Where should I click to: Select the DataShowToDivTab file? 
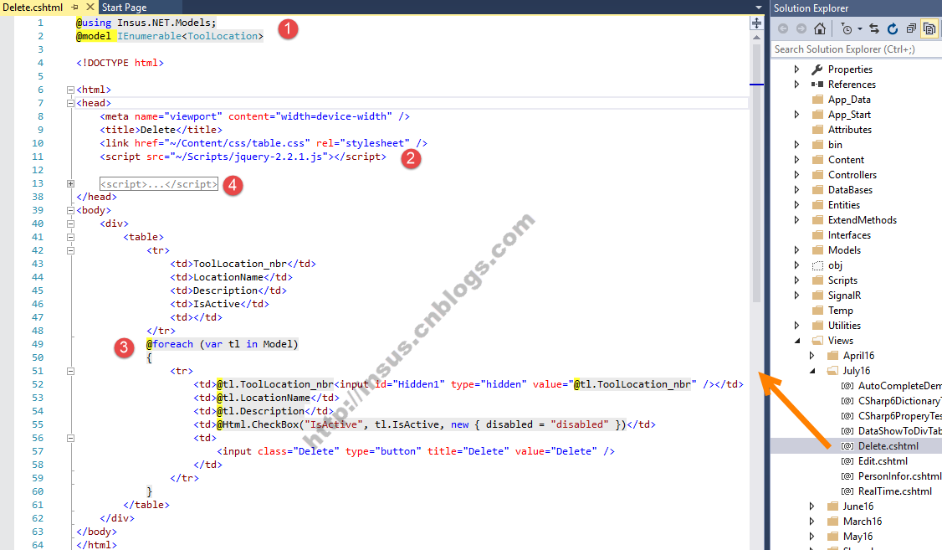coord(900,431)
